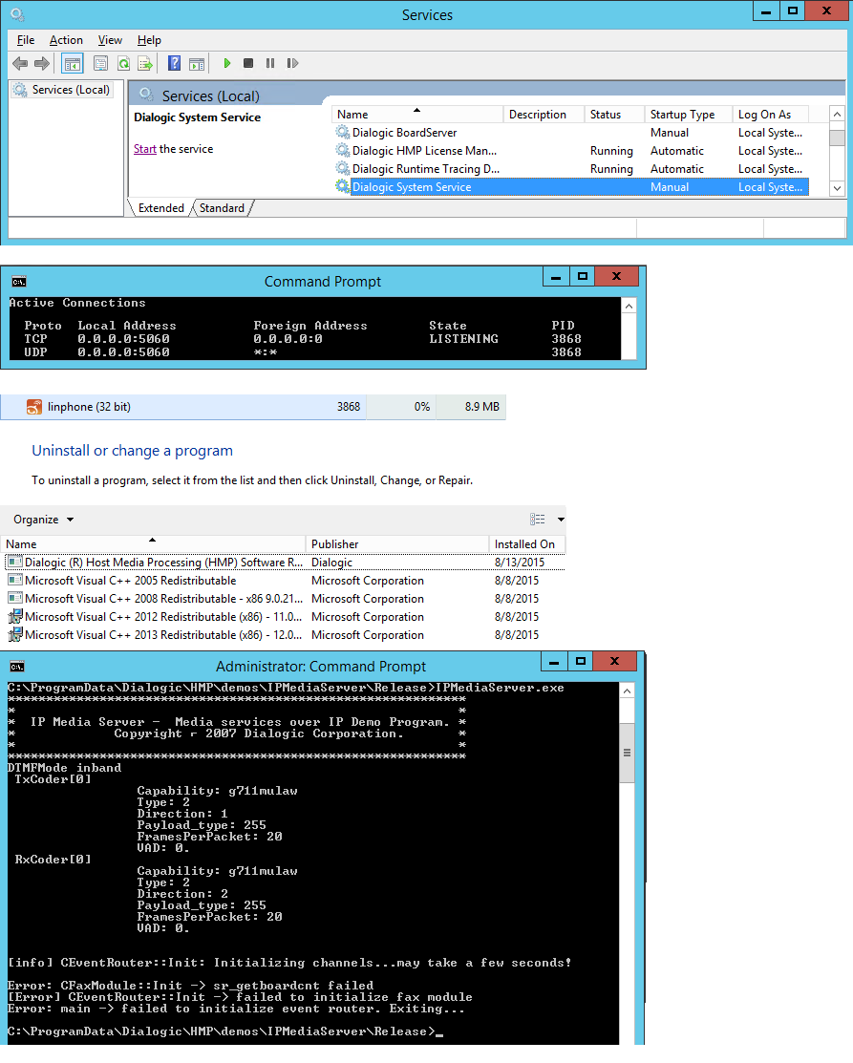Viewport: 853px width, 1063px height.
Task: Click the Back arrow in Services toolbar
Action: click(x=20, y=64)
